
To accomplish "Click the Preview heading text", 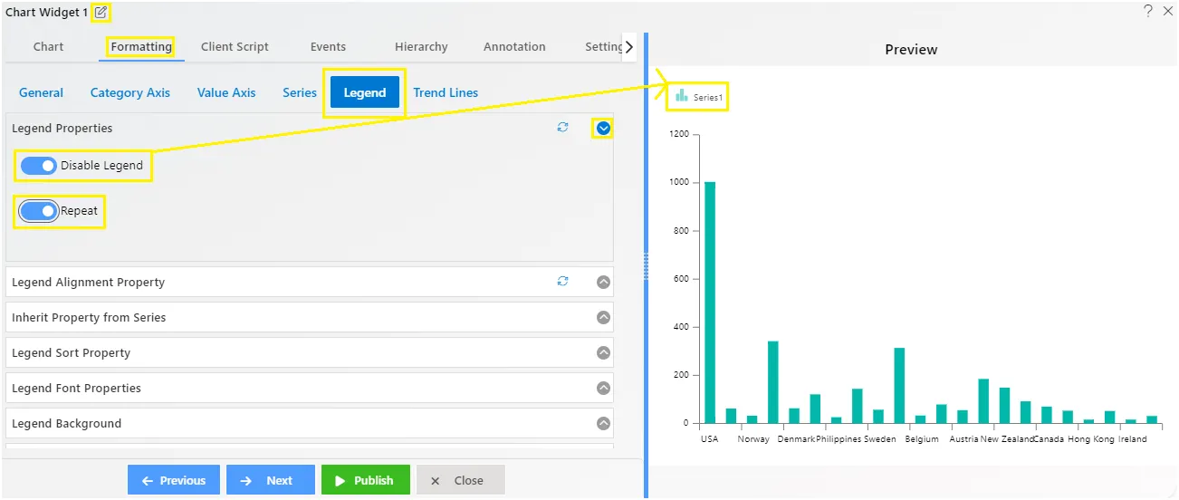I will tap(911, 50).
